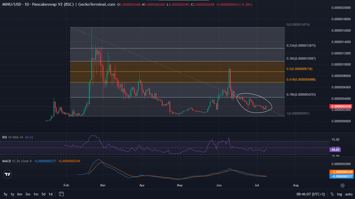Click the 75.00 RSI axis label
This screenshot has width=355, height=199.
336,140
